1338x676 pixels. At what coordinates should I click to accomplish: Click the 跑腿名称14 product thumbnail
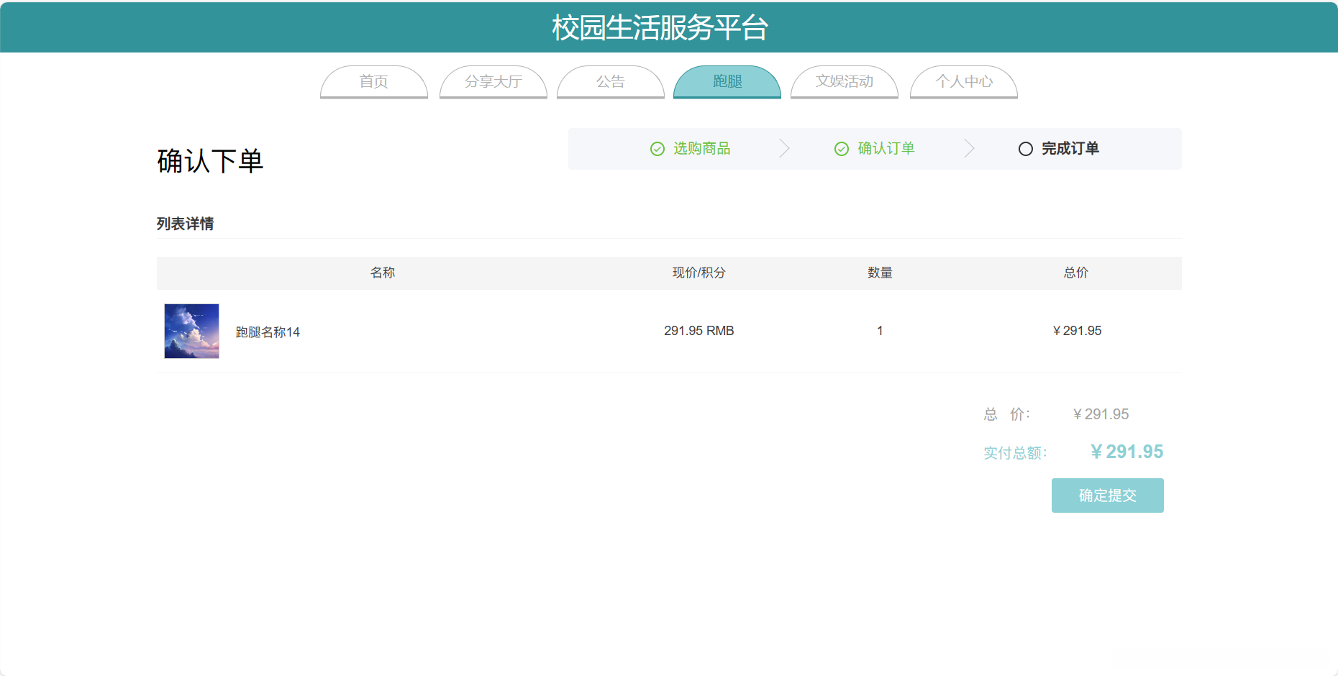191,331
